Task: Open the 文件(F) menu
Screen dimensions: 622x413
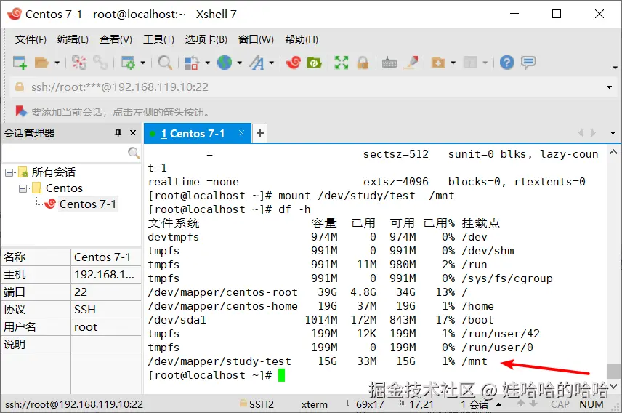Action: coord(31,39)
